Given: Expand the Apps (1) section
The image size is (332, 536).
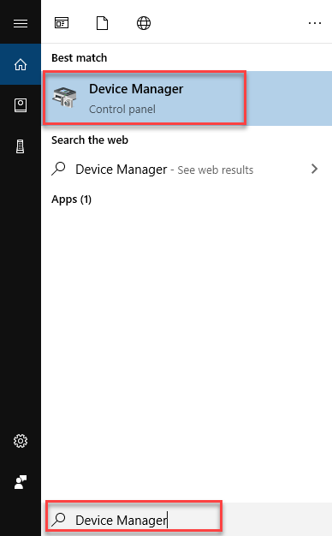Looking at the screenshot, I should [71, 200].
